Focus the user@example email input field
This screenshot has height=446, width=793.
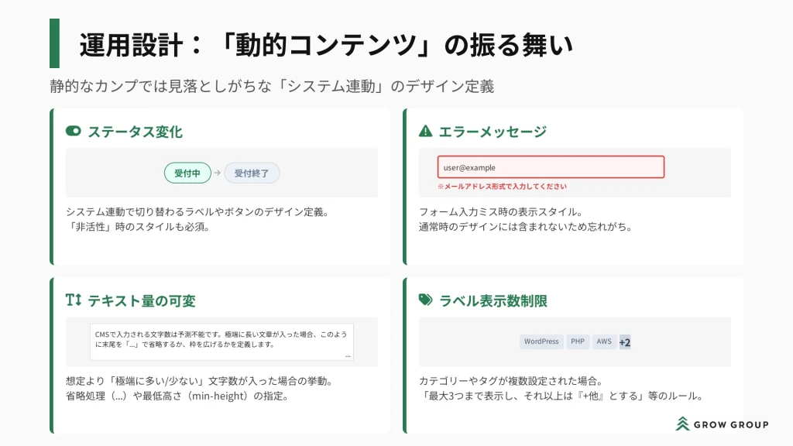click(x=551, y=167)
